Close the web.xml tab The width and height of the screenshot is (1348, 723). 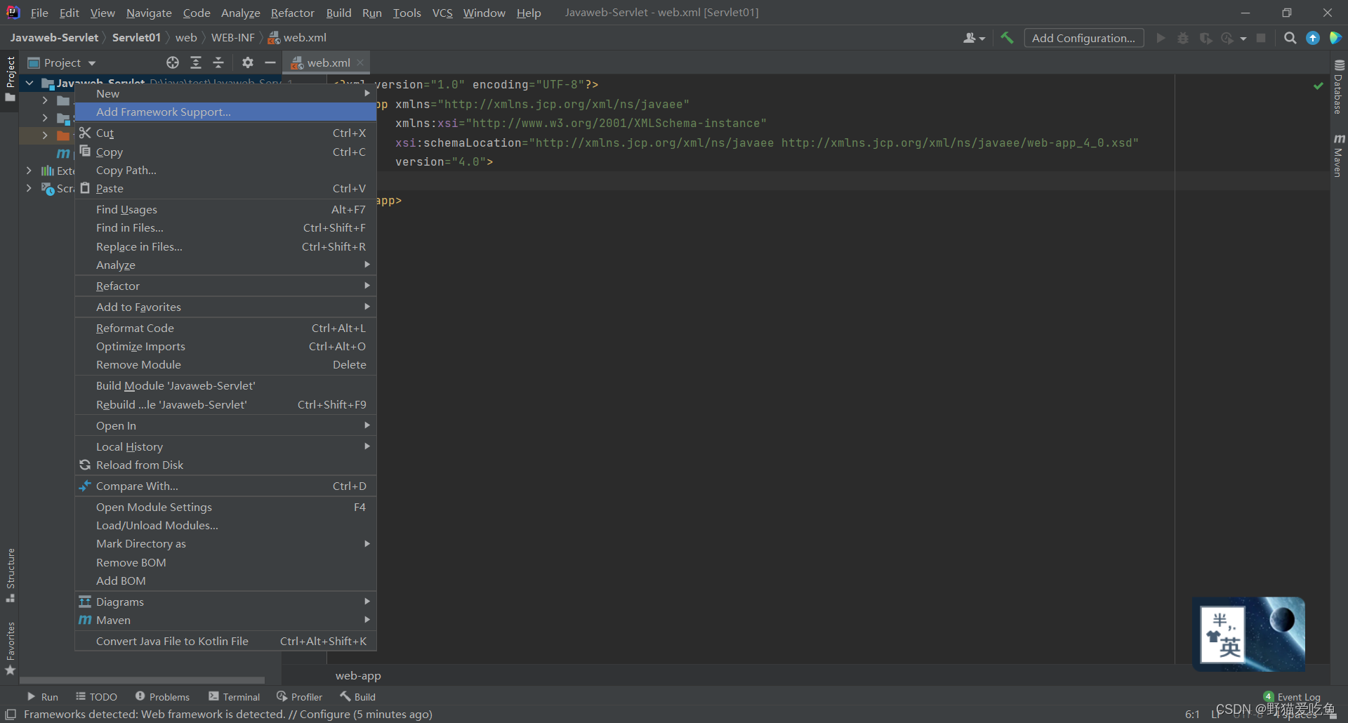coord(361,62)
